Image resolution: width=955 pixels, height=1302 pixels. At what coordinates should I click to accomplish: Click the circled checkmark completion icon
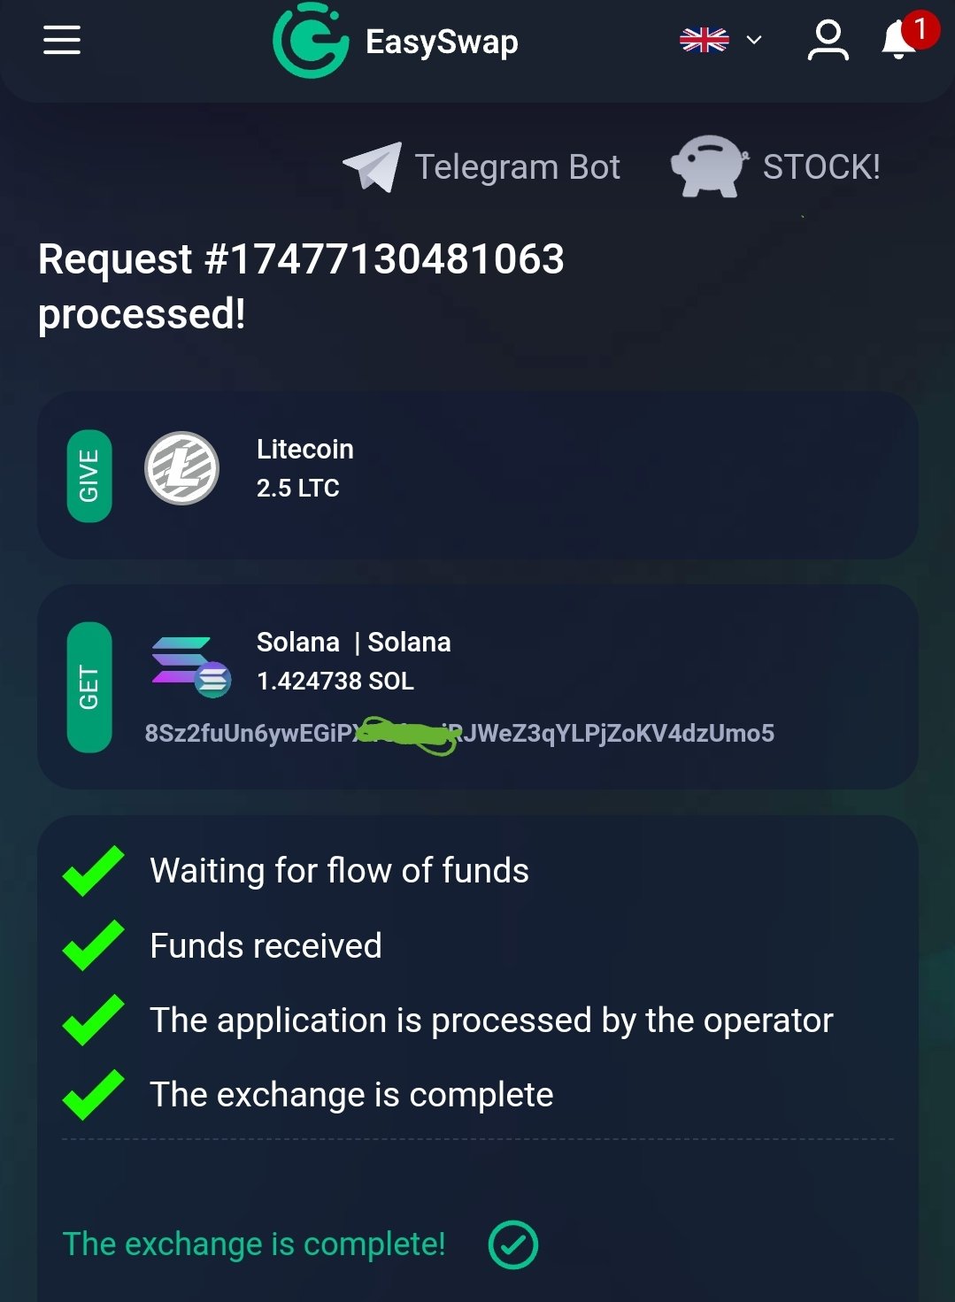513,1244
